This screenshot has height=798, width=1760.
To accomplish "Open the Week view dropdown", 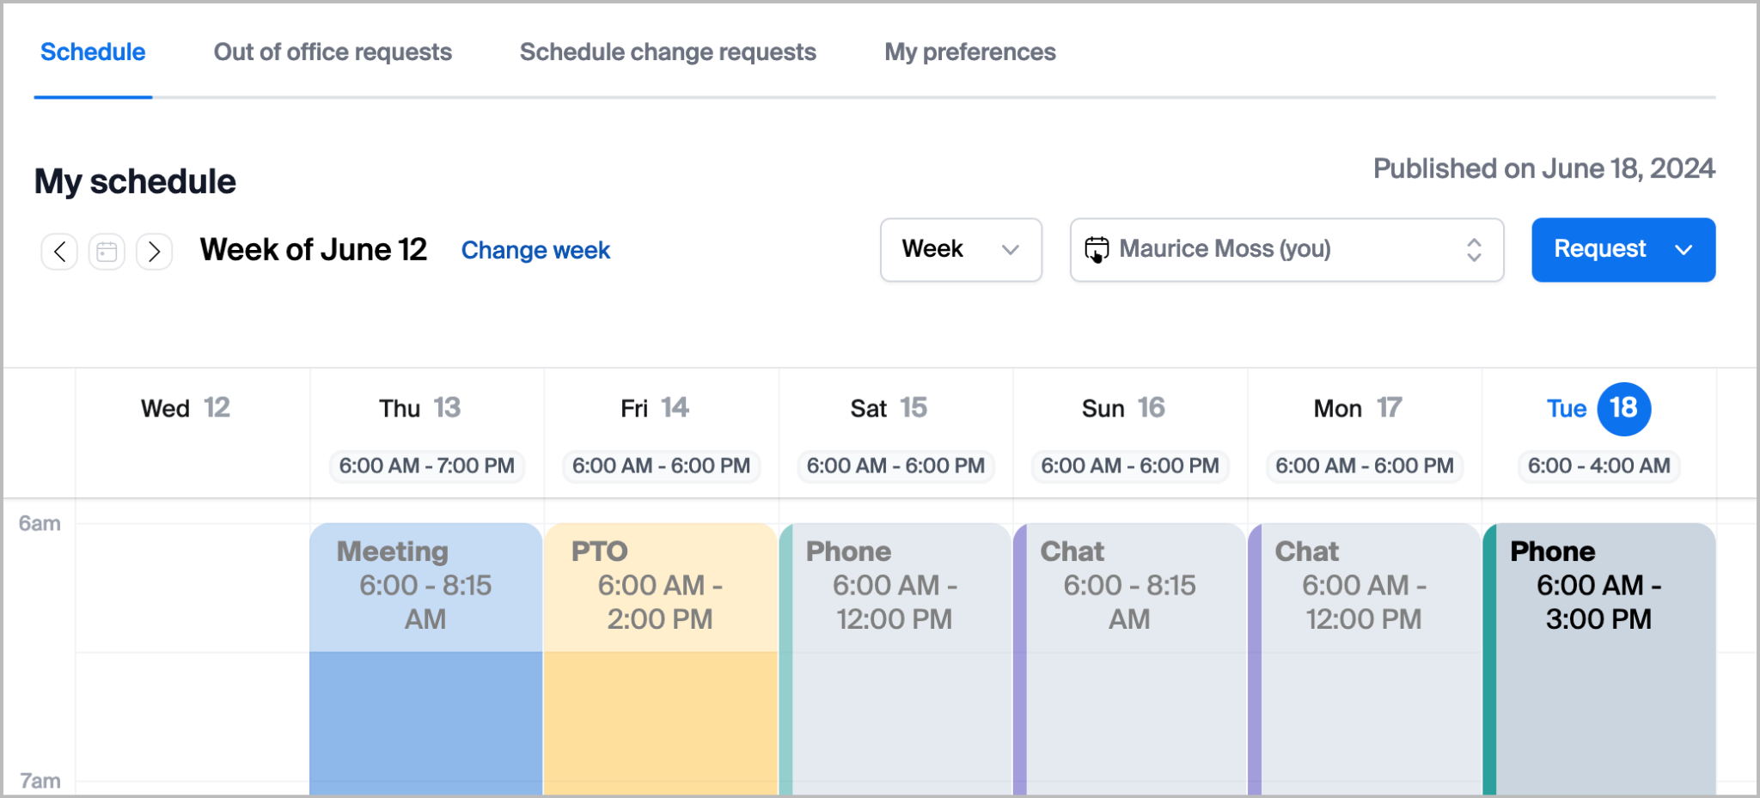I will [960, 250].
